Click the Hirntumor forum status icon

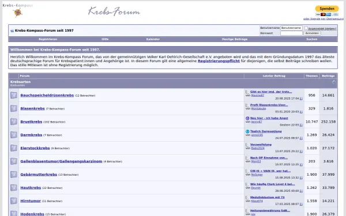14,201
